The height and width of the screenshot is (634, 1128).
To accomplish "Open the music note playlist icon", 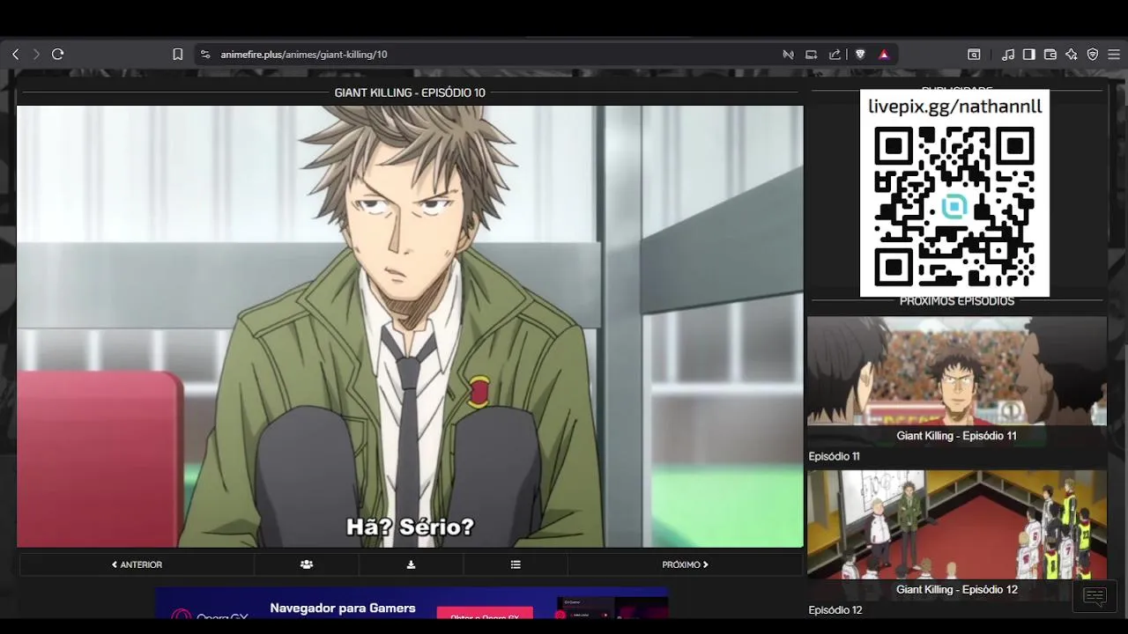I will pyautogui.click(x=1008, y=55).
